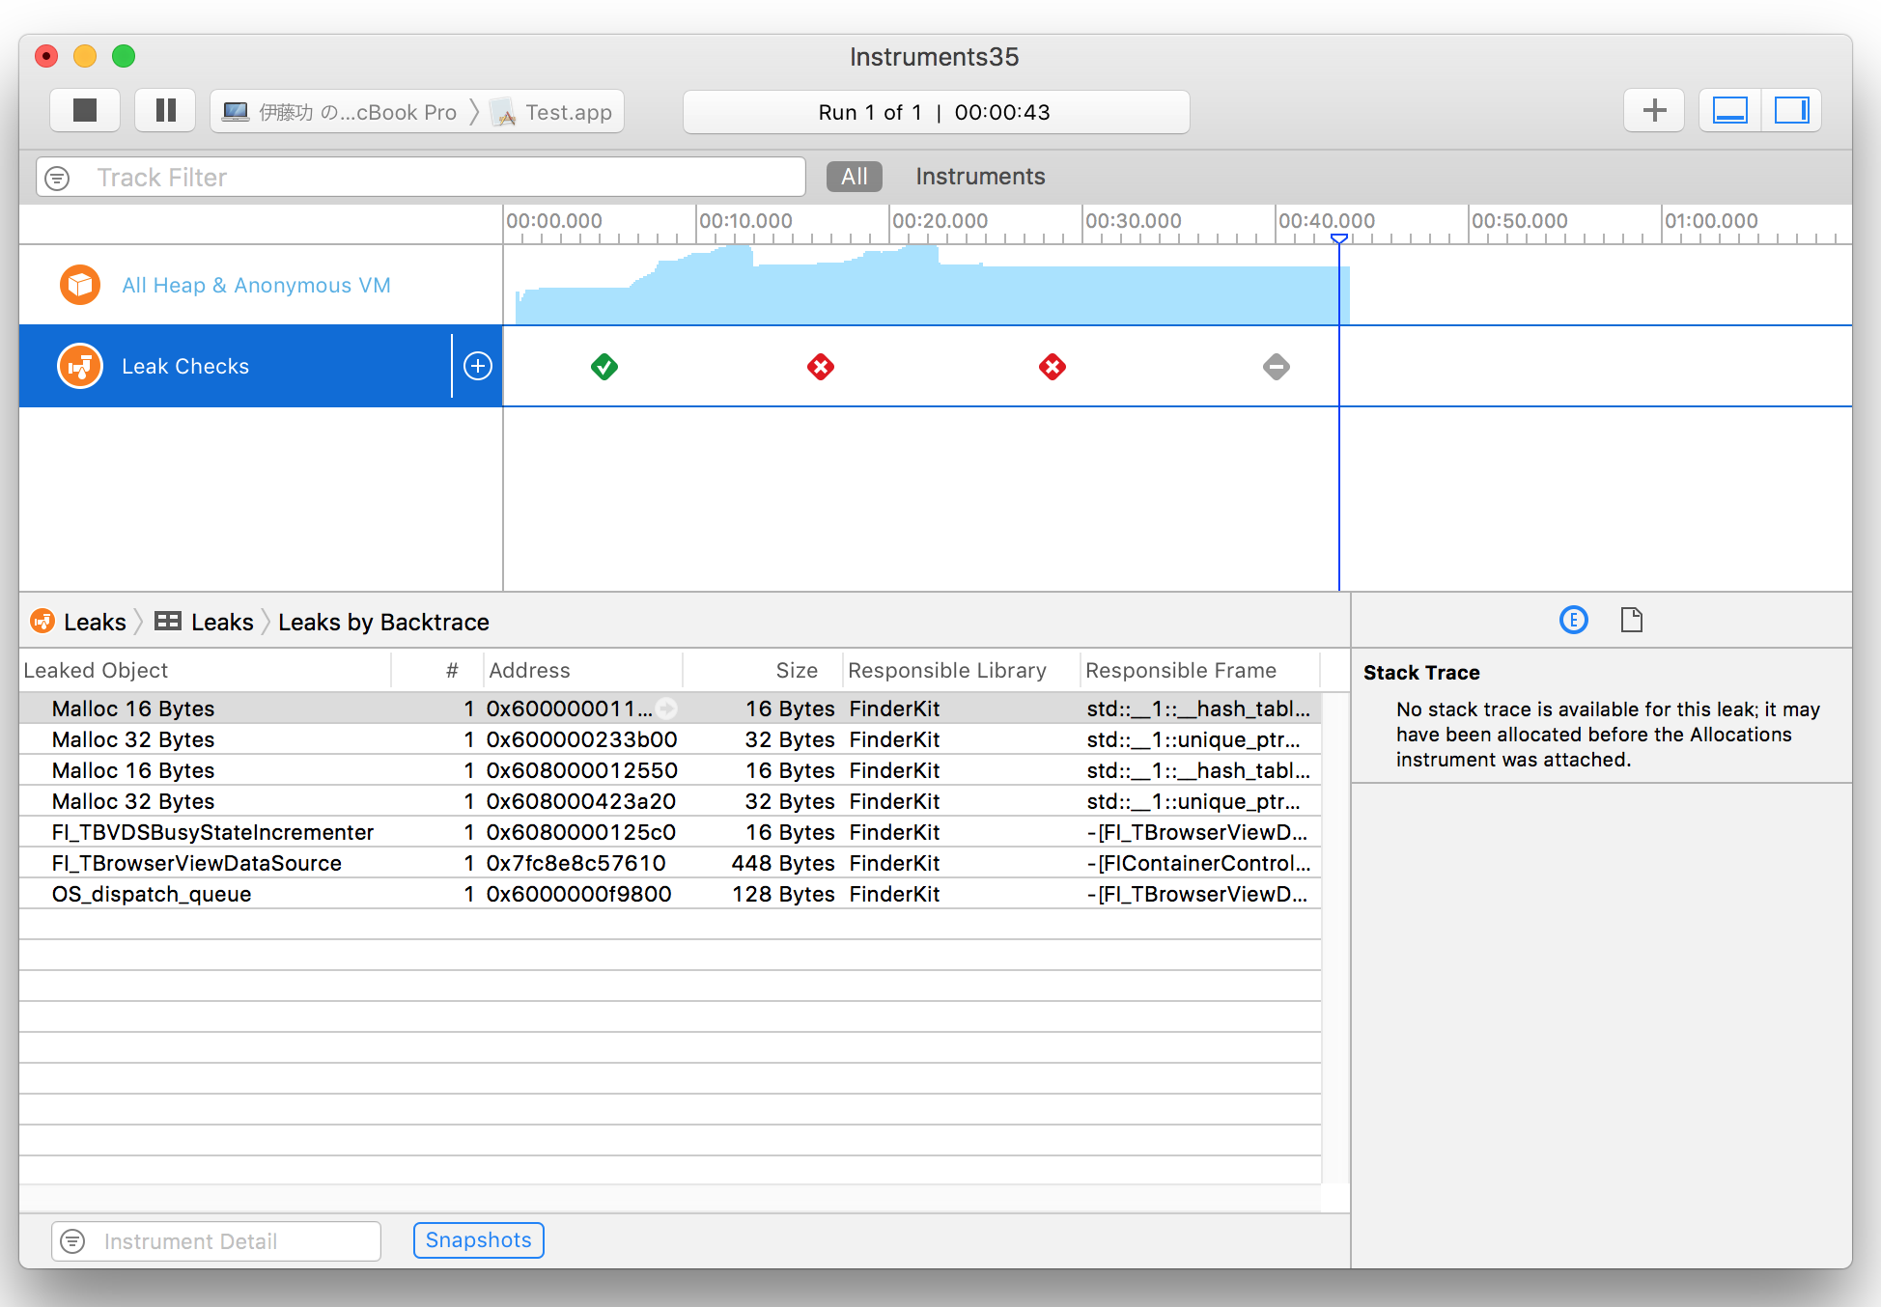Choose the Test.app target process
Viewport: 1881px width, 1307px height.
pyautogui.click(x=551, y=112)
